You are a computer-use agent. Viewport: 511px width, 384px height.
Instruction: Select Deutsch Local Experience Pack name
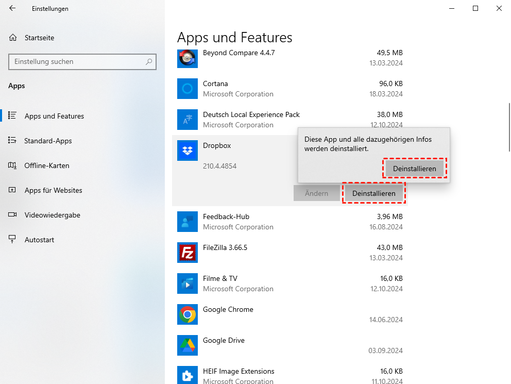click(x=251, y=115)
